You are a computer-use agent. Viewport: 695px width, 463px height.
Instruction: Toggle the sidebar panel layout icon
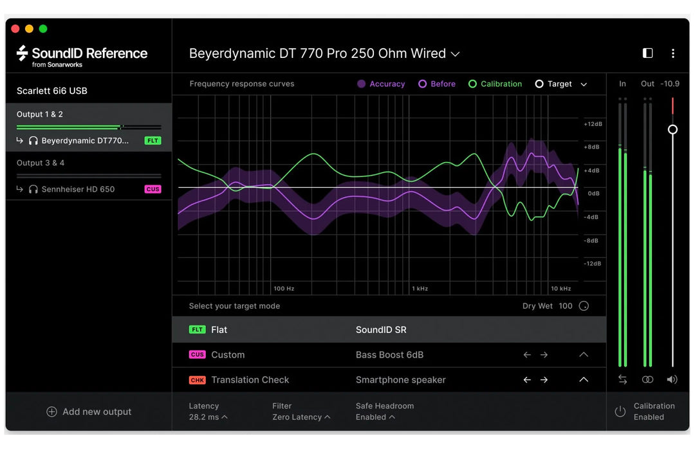(647, 53)
